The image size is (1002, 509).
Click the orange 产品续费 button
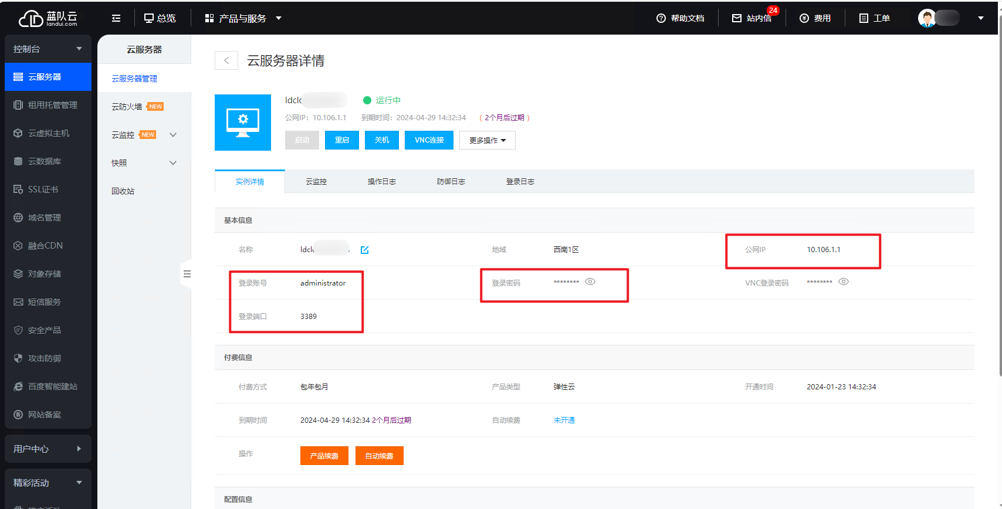(324, 456)
